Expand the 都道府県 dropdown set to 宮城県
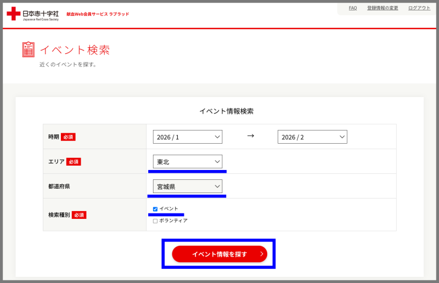The width and height of the screenshot is (439, 283). tap(188, 186)
